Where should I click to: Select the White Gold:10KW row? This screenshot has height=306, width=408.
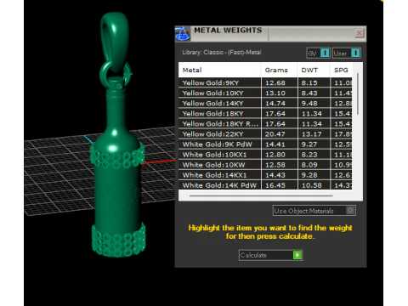click(265, 165)
